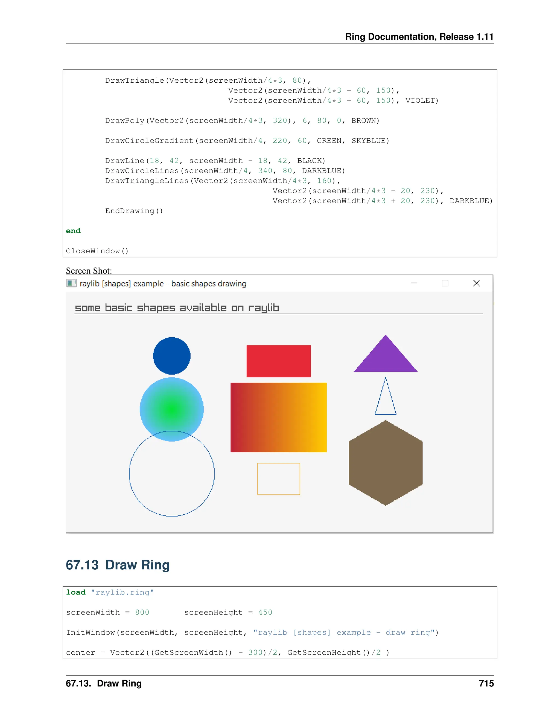
Task: Minimize the raylib shapes example window
Action: tap(414, 283)
